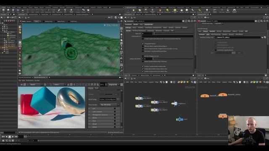Select the Font 'T' shelf tool

click(x=65, y=10)
